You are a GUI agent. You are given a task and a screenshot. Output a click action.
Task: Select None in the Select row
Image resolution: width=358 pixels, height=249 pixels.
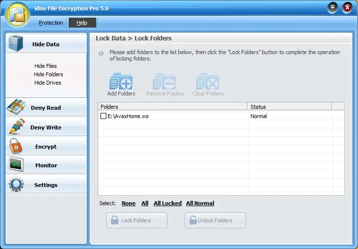(x=129, y=203)
